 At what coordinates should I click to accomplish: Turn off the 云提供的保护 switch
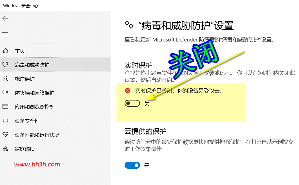[x=132, y=165]
